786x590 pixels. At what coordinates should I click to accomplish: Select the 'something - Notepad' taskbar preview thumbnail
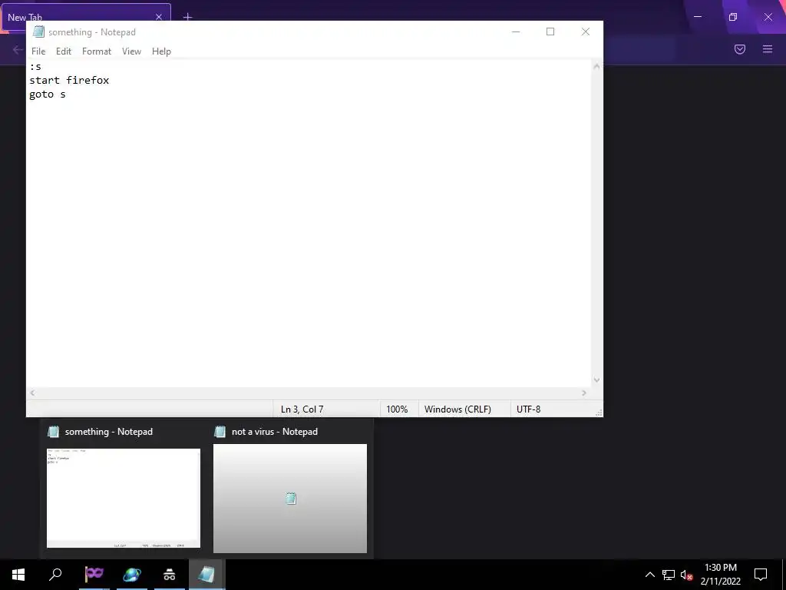(x=124, y=498)
